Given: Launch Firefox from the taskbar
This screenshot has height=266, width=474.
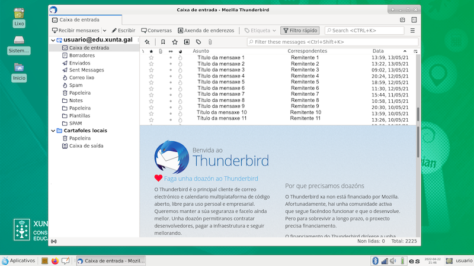Looking at the screenshot, I should [x=55, y=261].
